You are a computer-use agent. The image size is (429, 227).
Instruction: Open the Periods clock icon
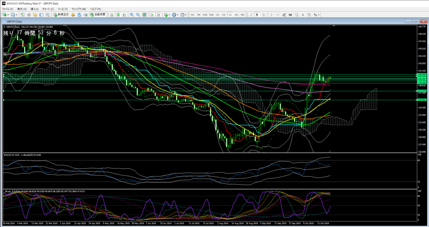pyautogui.click(x=174, y=15)
